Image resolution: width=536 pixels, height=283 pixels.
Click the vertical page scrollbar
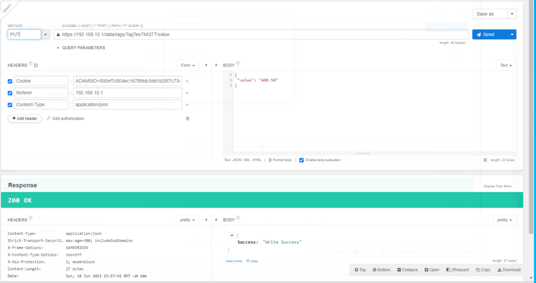(x=531, y=118)
